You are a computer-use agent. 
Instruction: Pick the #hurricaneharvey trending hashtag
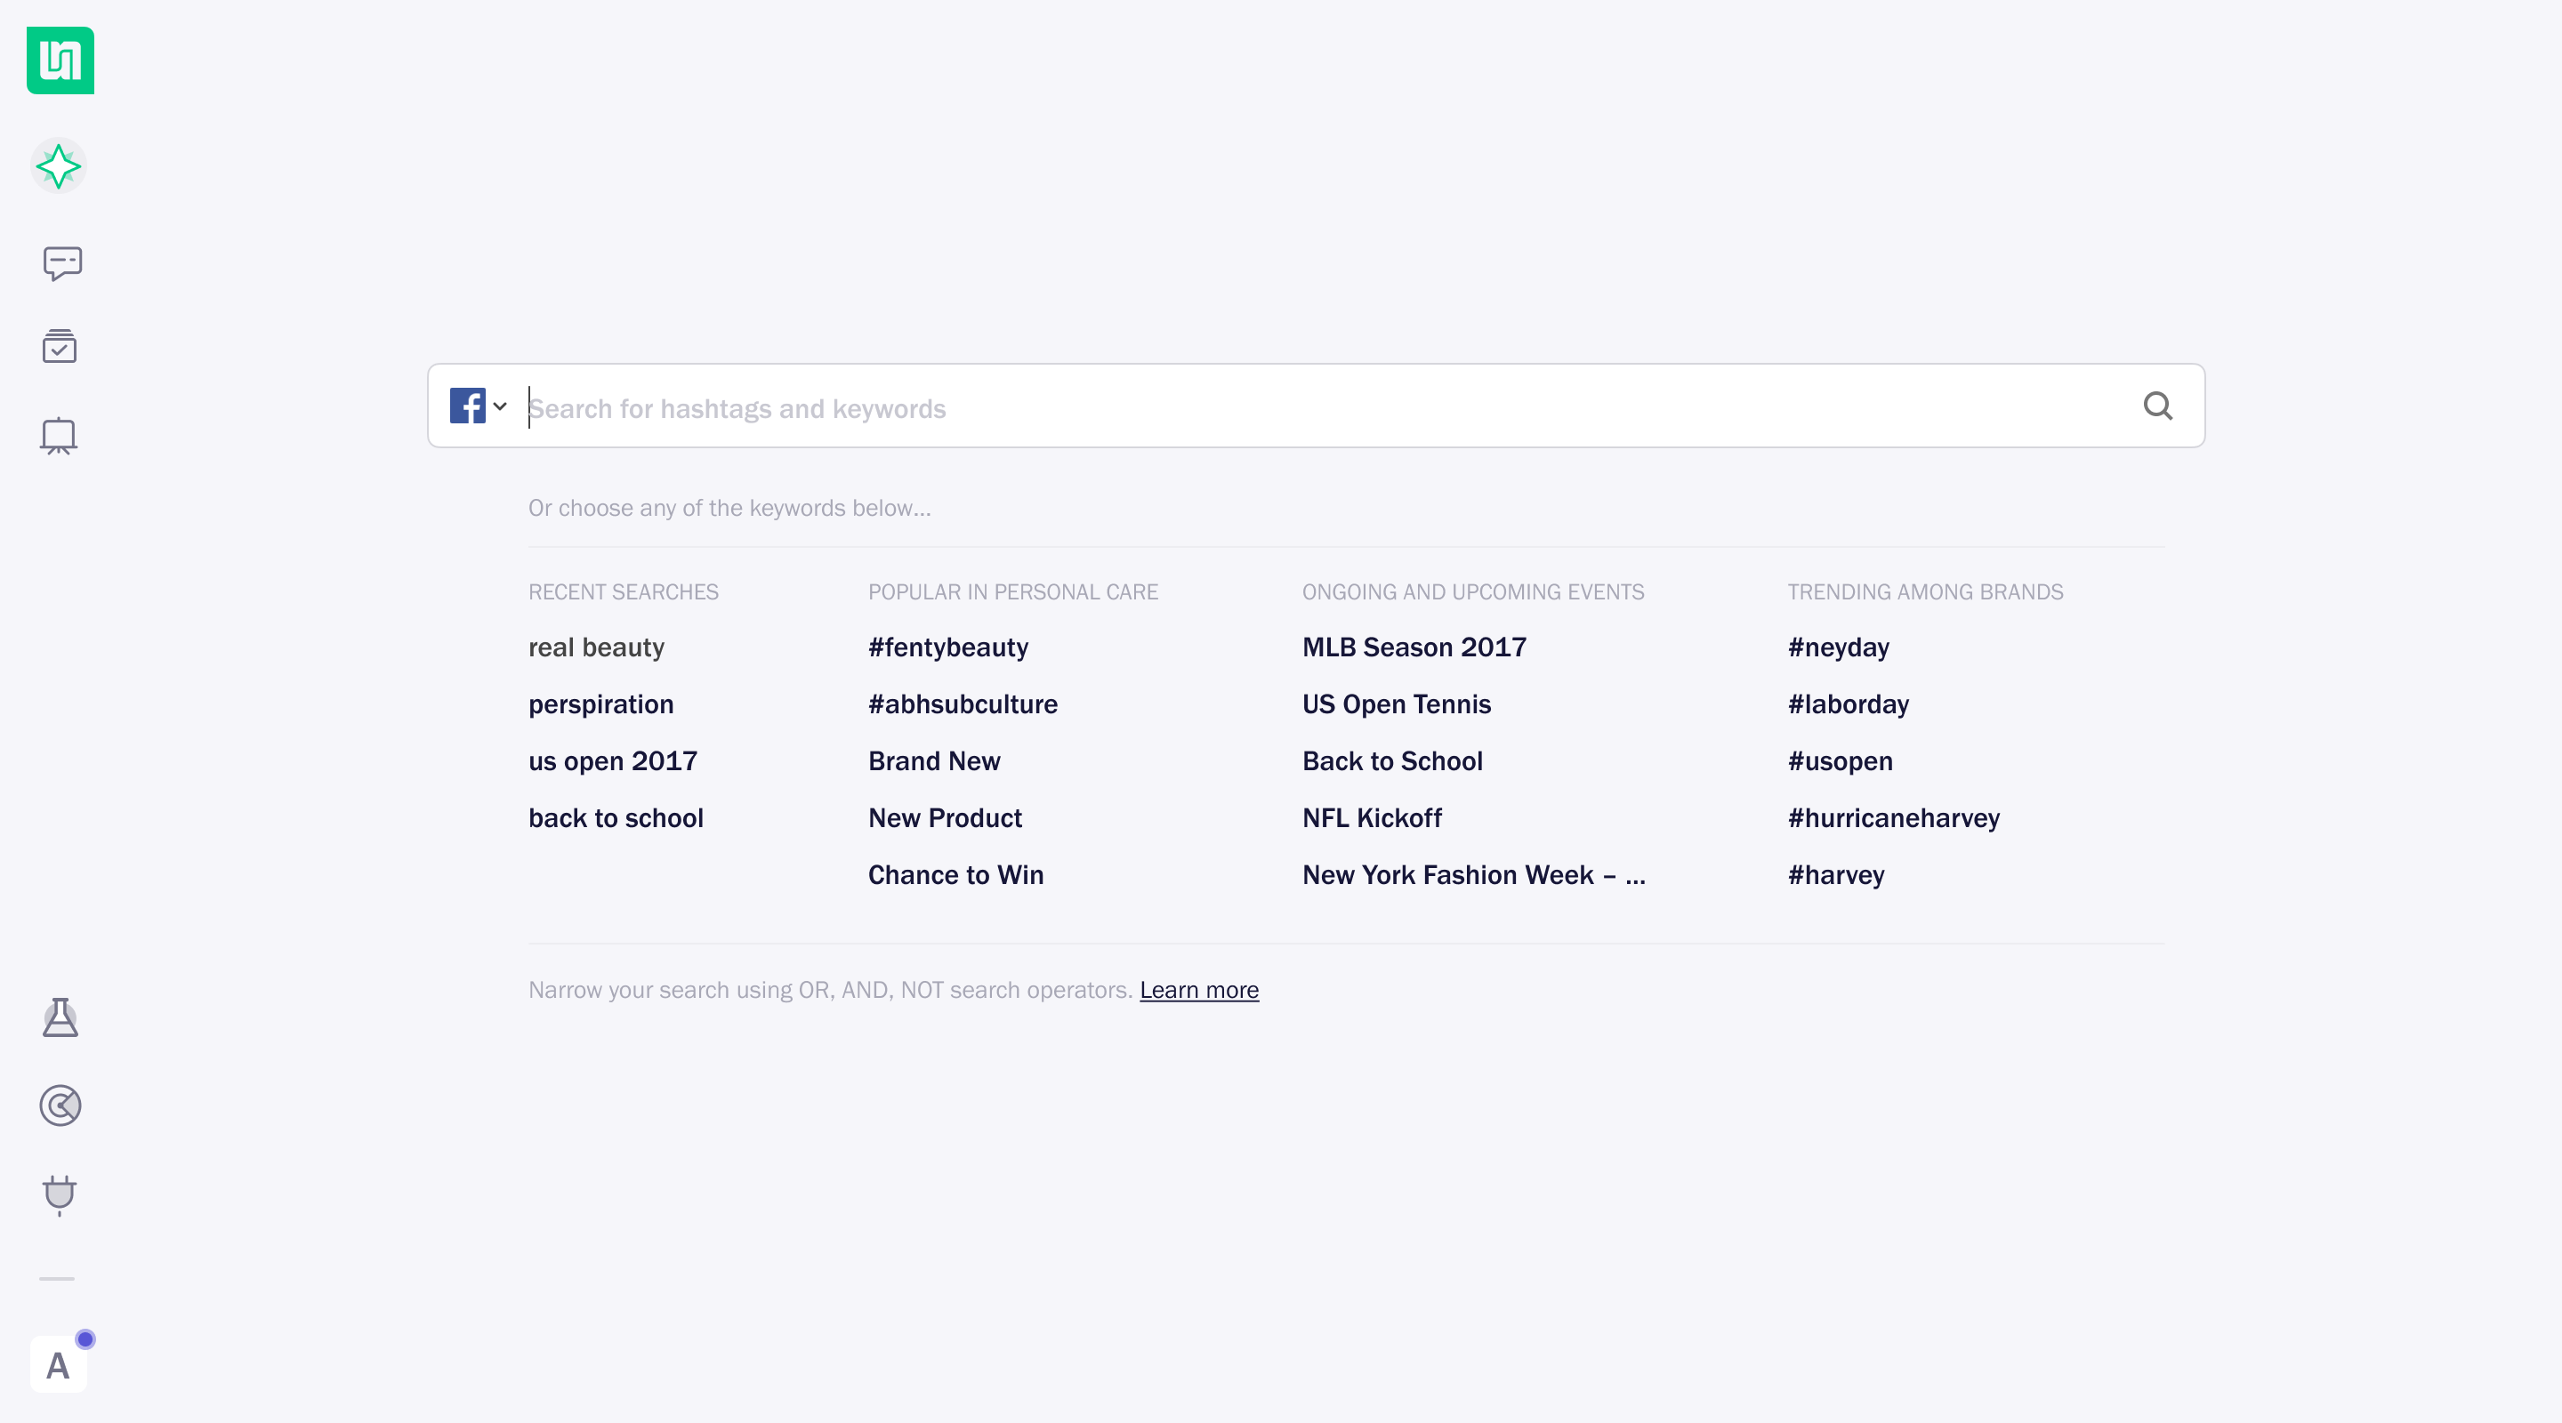[x=1893, y=817]
